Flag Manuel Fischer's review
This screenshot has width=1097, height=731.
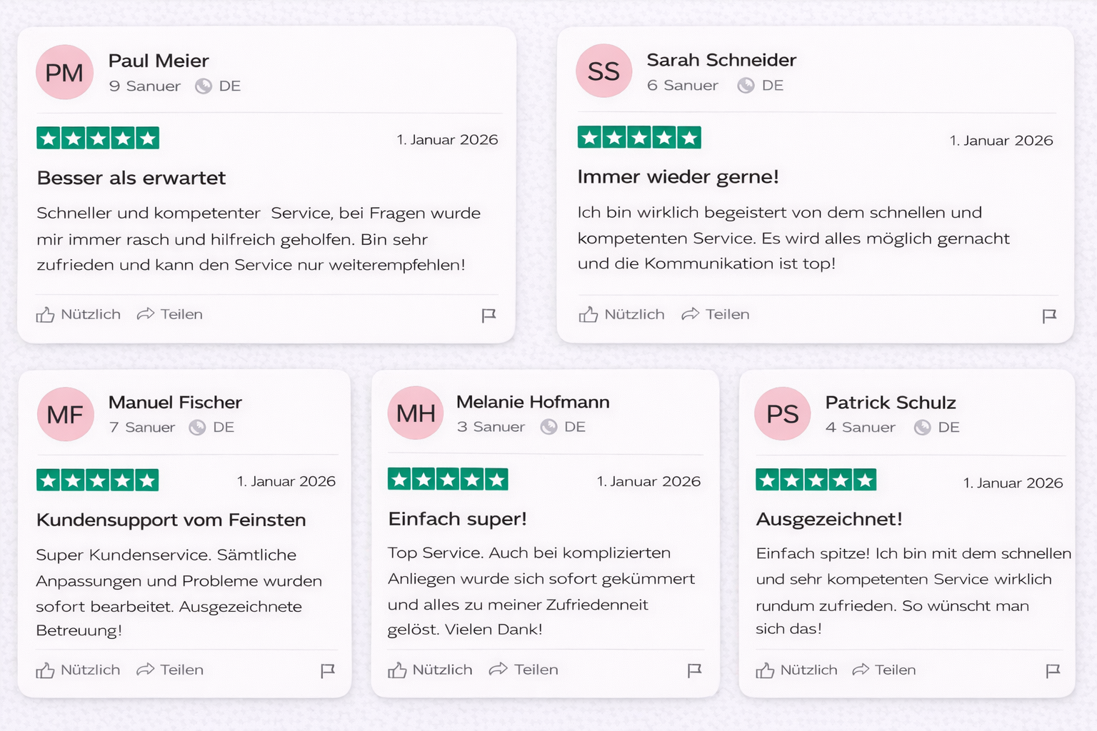(328, 670)
